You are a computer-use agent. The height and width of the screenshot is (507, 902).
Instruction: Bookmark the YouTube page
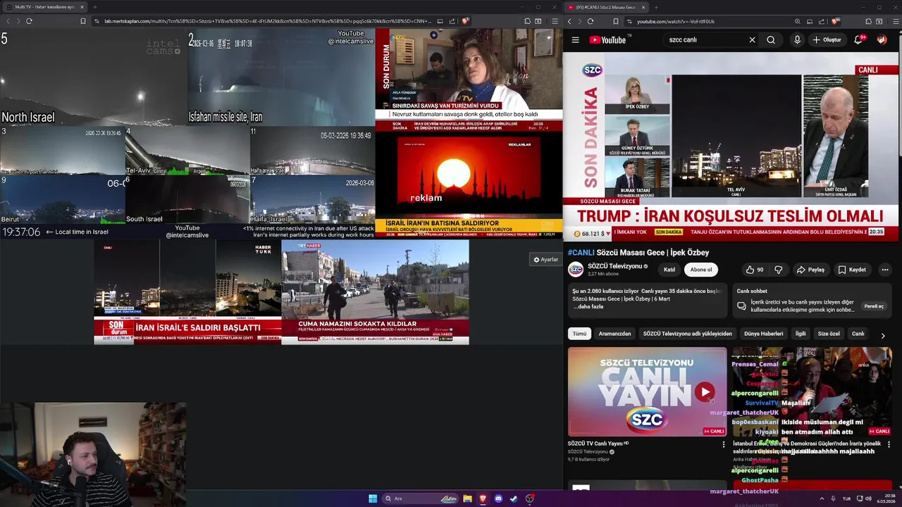616,22
